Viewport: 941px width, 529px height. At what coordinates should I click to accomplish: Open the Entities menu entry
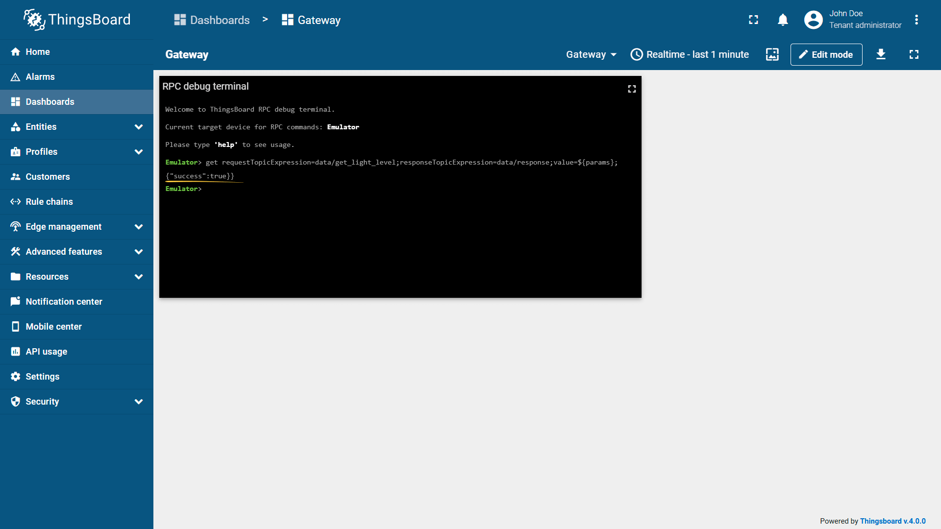click(76, 127)
